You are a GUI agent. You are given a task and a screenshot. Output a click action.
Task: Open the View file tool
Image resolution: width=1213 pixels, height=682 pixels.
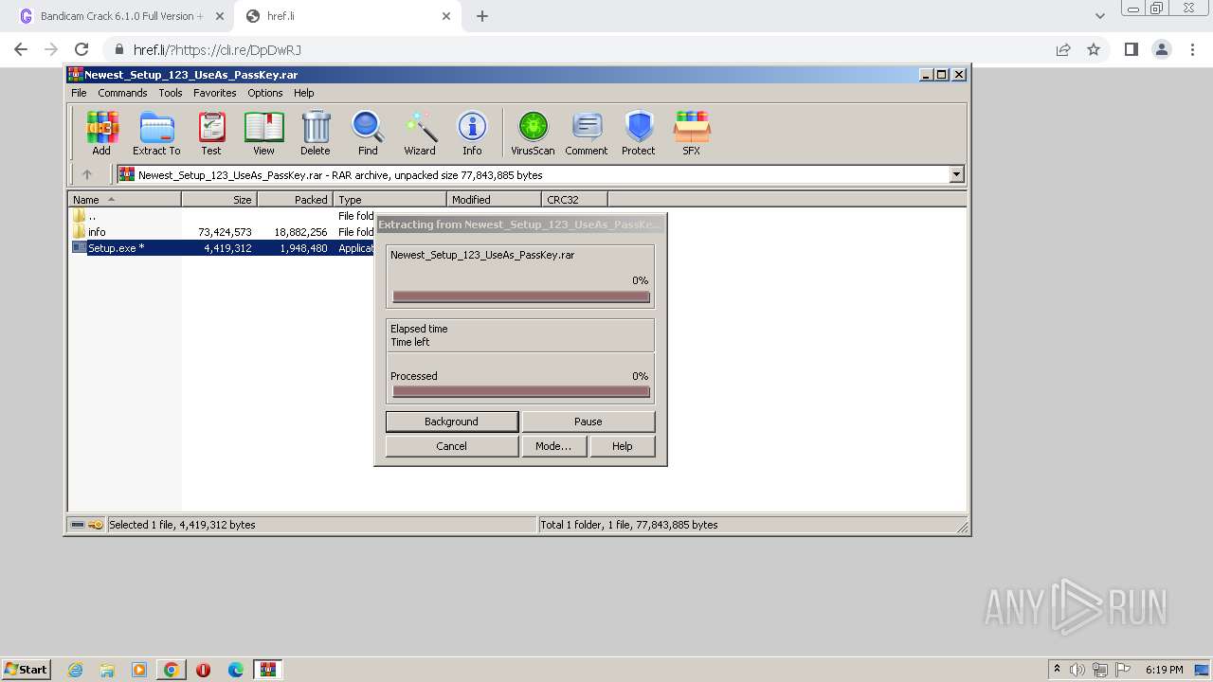coord(263,134)
